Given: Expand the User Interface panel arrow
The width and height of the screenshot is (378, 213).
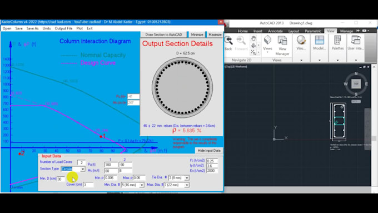Looking at the screenshot, I should point(356,60).
